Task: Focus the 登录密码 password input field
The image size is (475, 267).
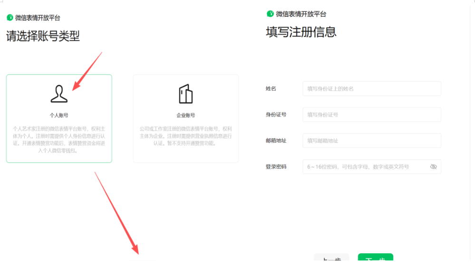Action: coord(366,167)
